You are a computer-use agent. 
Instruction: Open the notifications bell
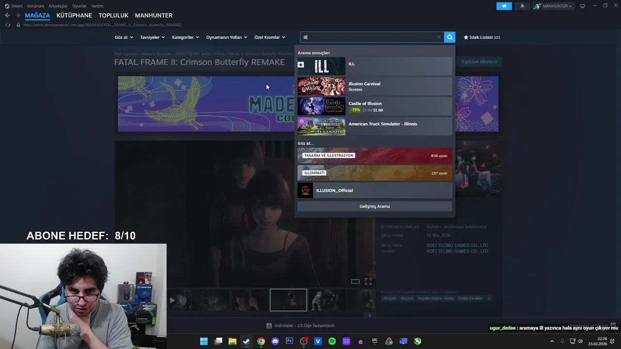(x=522, y=6)
